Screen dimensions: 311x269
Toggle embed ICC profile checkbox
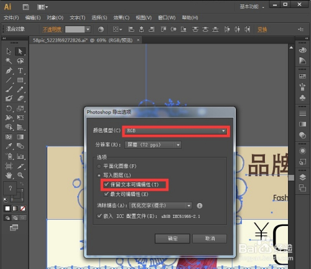coord(100,216)
